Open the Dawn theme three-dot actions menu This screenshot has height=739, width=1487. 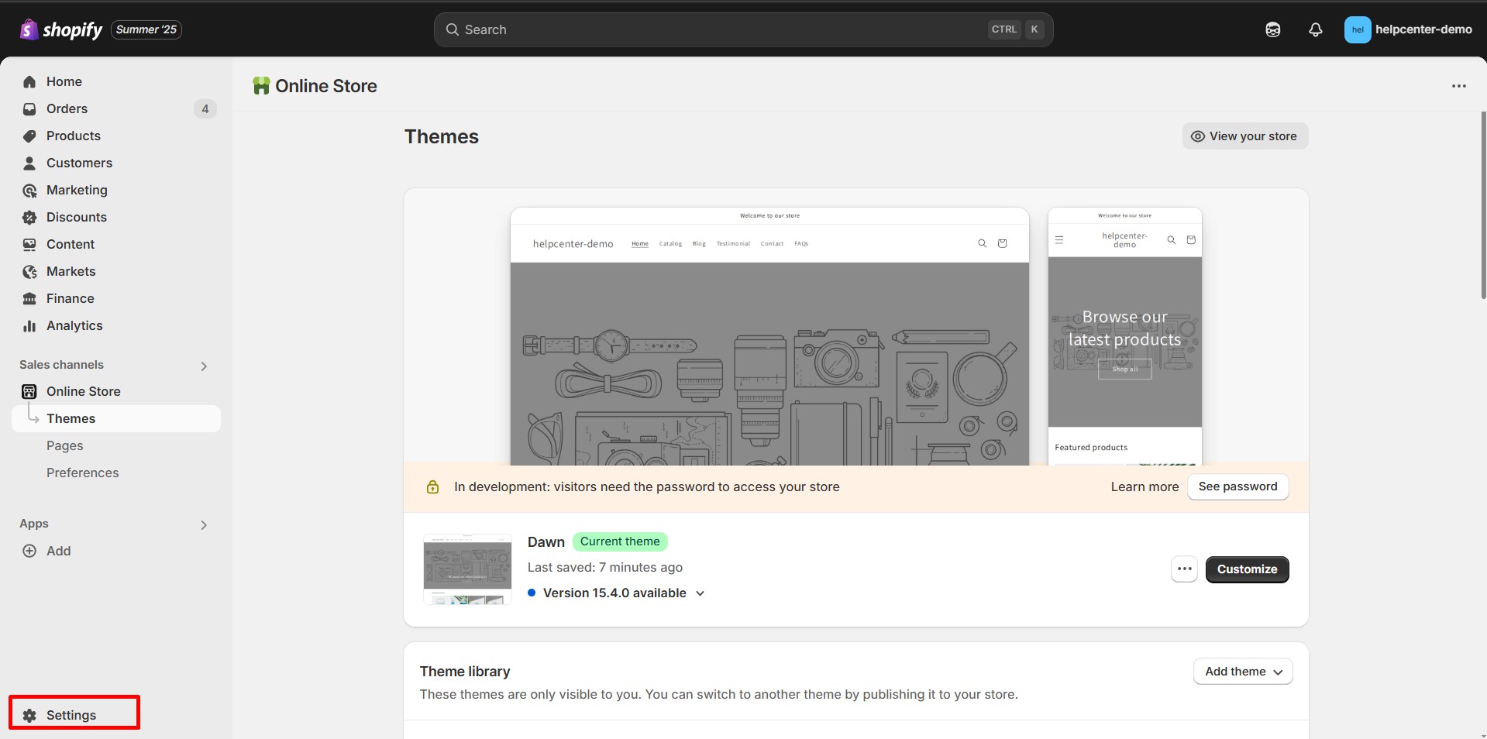1184,569
